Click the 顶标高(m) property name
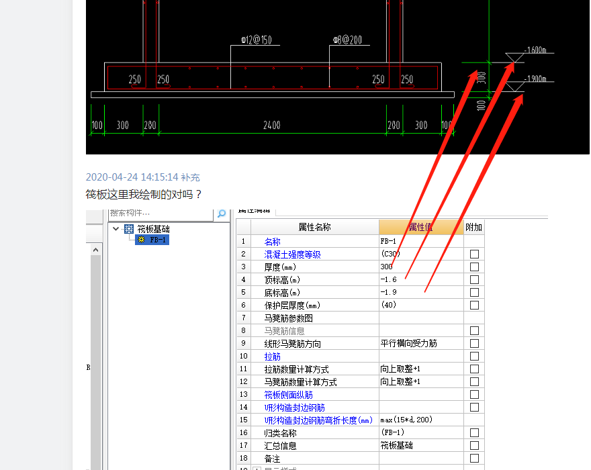The width and height of the screenshot is (591, 470). (x=282, y=280)
